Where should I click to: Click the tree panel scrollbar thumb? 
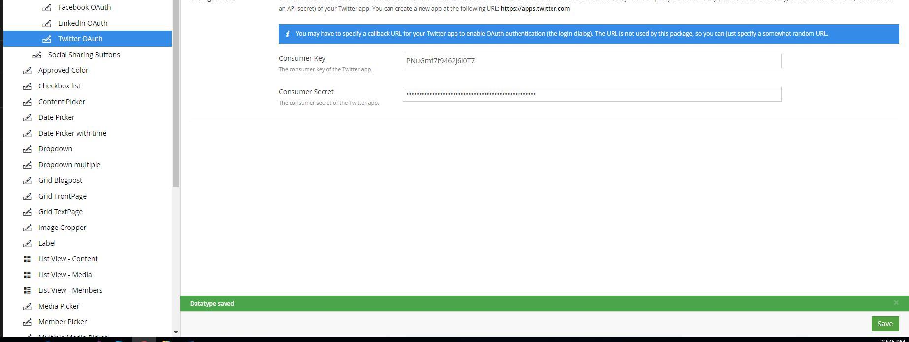176,93
